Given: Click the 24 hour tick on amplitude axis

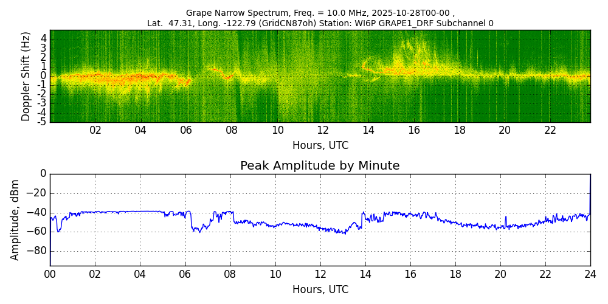Looking at the screenshot, I should click(590, 274).
